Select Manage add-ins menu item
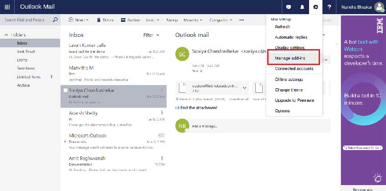This screenshot has width=386, height=191. pyautogui.click(x=290, y=58)
